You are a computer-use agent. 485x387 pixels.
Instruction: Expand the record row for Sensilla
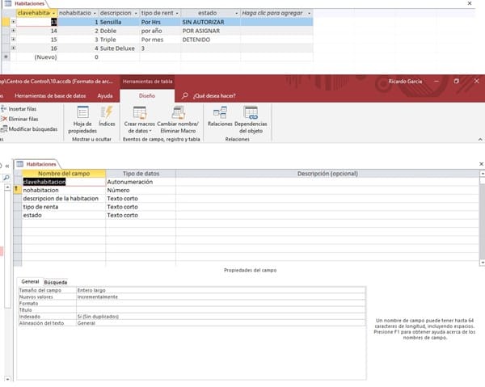click(13, 22)
